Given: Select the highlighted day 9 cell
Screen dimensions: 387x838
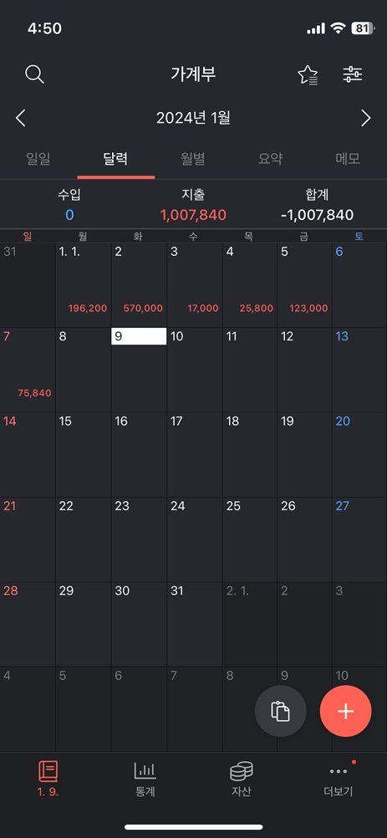Looking at the screenshot, I should (x=139, y=370).
